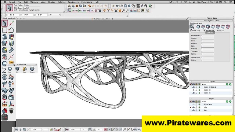Image resolution: width=235 pixels, height=132 pixels.
Task: Click the undo arrow in top toolbar
Action: point(89,6)
